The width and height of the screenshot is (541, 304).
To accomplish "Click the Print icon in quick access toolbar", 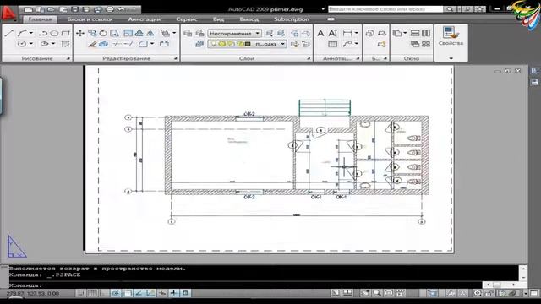I will coord(109,9).
